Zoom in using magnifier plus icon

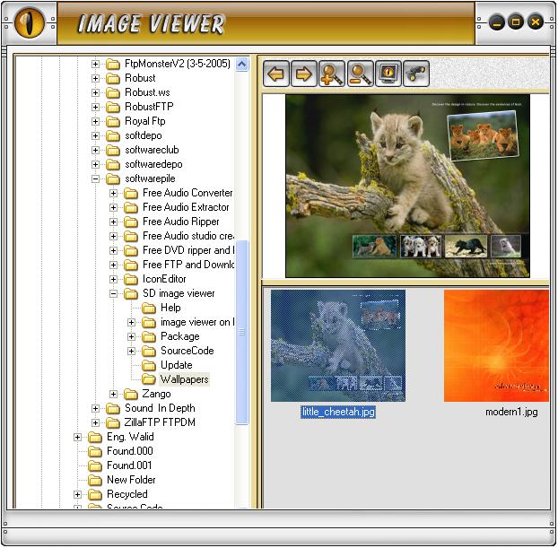point(332,74)
